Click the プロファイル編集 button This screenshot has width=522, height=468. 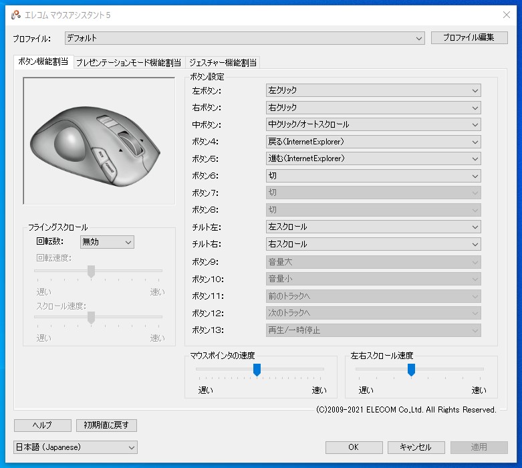click(x=469, y=37)
